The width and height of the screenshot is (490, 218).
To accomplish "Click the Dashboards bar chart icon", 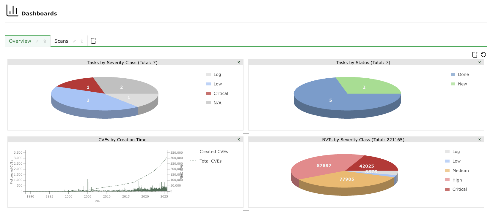I will 12,11.
